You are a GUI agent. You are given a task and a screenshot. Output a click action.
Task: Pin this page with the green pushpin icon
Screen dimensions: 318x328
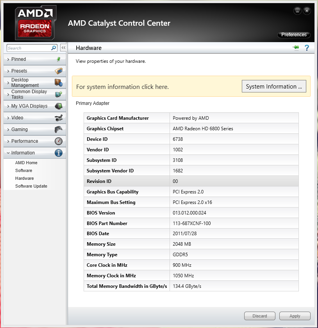(296, 48)
